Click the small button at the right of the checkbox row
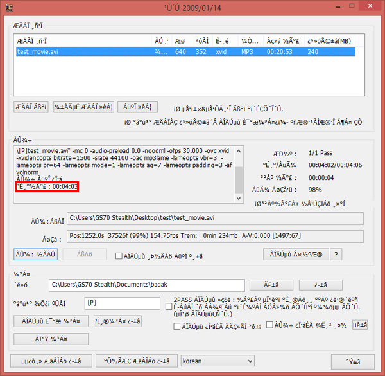This screenshot has height=376, width=385. pyautogui.click(x=360, y=325)
